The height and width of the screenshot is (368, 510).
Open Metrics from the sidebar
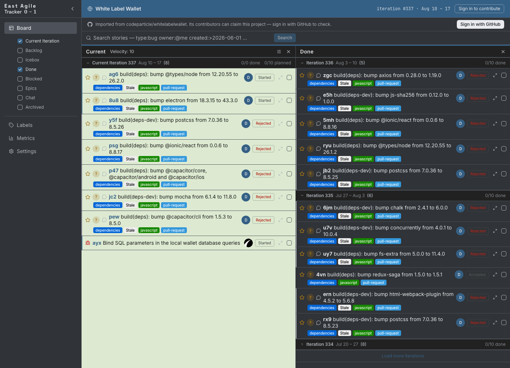coord(40,138)
